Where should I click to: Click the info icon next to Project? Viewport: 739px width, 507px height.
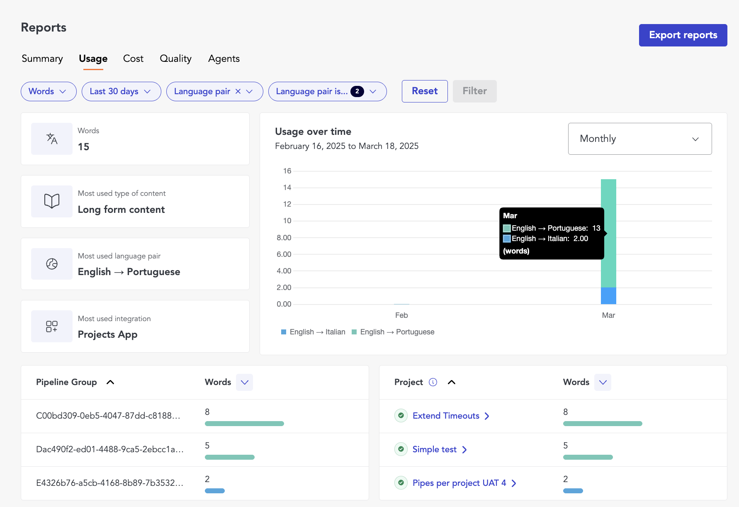[x=433, y=382]
